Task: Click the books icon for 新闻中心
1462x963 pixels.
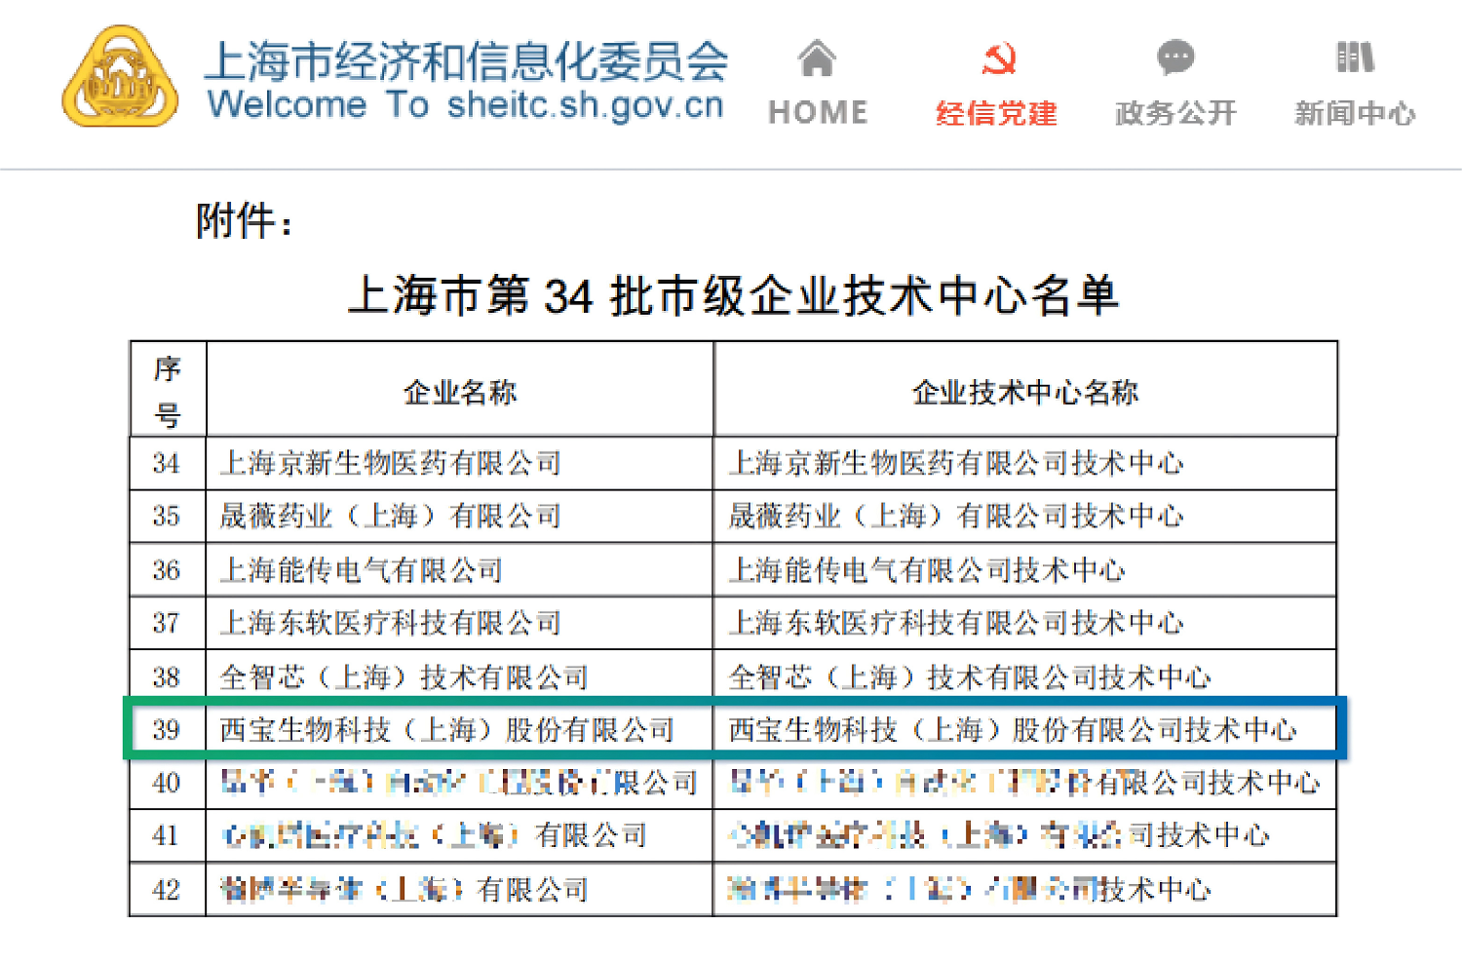Action: click(1355, 58)
